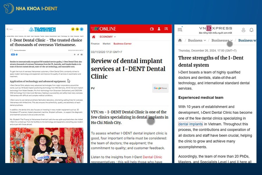Image resolution: width=262 pixels, height=175 pixels.
Task: Click the 'Experienced medical team' subheading
Action: [201, 97]
